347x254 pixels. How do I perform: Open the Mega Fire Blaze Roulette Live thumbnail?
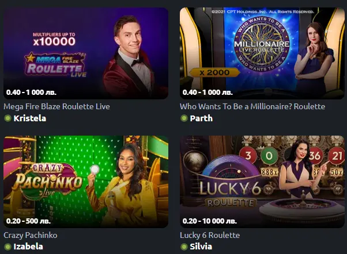pyautogui.click(x=86, y=53)
